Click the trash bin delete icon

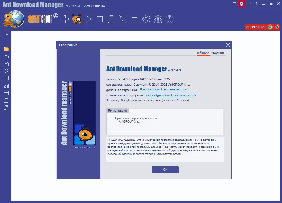111,19
